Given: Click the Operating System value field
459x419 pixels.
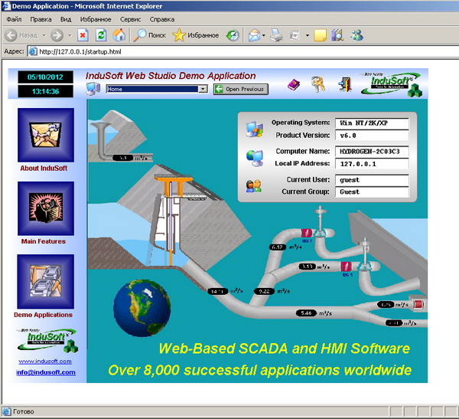Looking at the screenshot, I should 372,123.
